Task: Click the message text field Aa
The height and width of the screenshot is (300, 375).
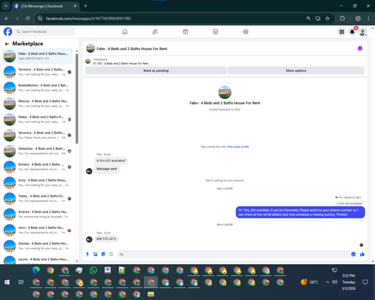Action: pyautogui.click(x=234, y=254)
